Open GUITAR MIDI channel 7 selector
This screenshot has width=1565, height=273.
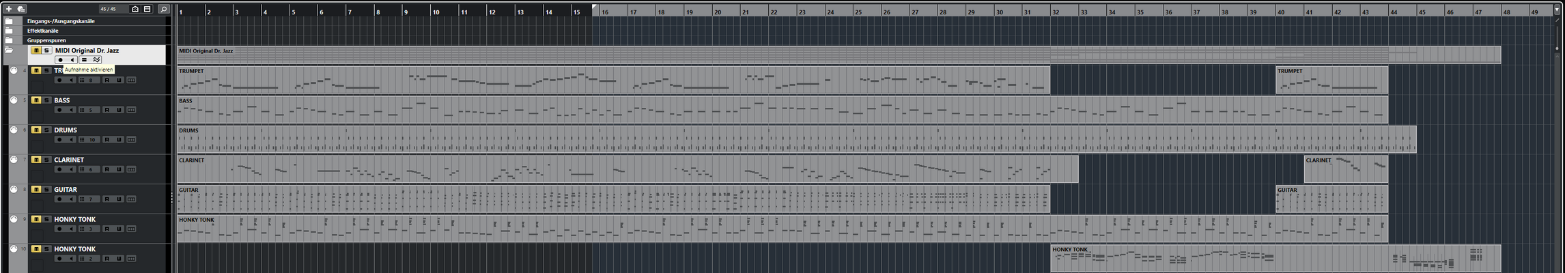pos(89,199)
